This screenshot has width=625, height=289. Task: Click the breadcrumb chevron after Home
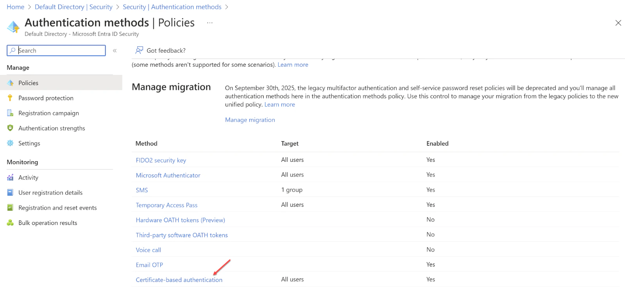[29, 7]
